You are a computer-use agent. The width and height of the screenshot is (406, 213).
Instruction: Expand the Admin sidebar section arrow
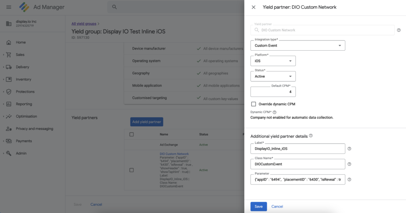coord(3,153)
